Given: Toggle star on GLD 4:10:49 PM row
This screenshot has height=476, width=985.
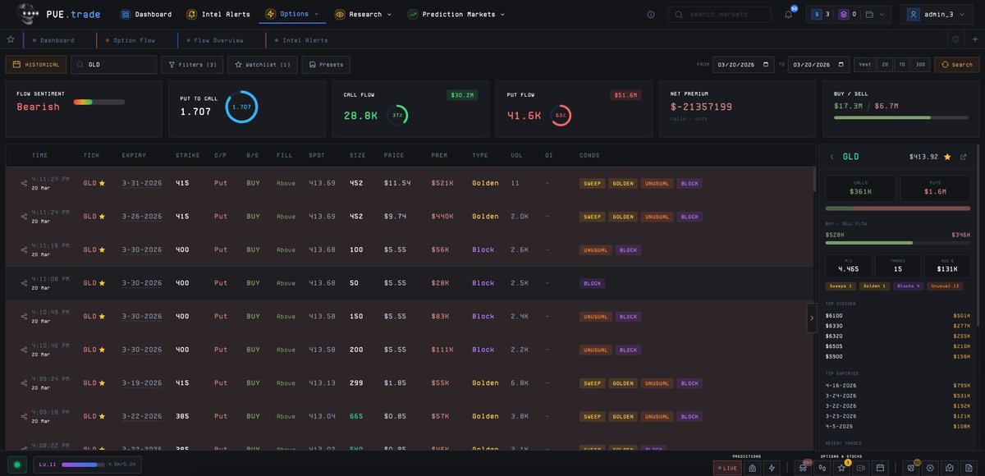Looking at the screenshot, I should tap(103, 316).
